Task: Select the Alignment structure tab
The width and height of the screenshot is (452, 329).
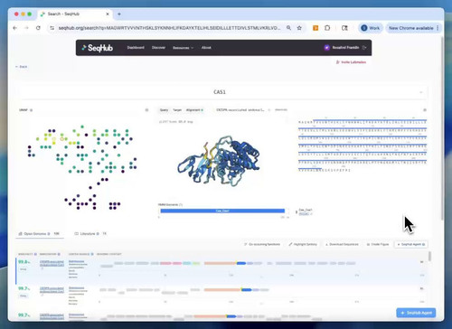Action: click(x=194, y=110)
